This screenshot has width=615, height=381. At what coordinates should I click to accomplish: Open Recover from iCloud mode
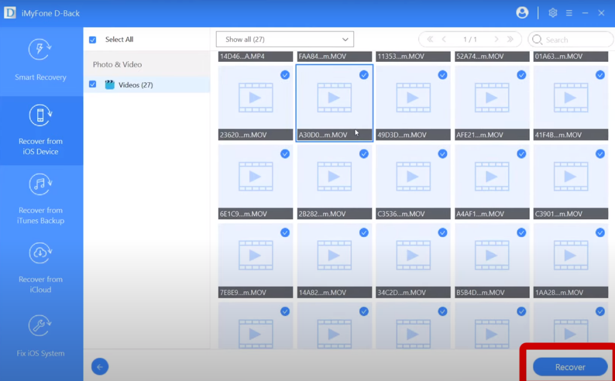[x=40, y=267]
